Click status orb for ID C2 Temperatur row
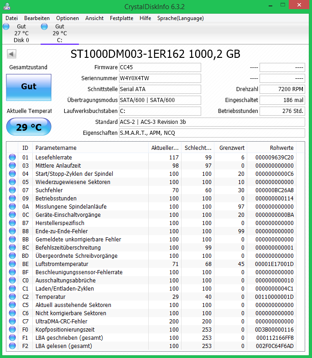This screenshot has height=358, width=312. 12,297
